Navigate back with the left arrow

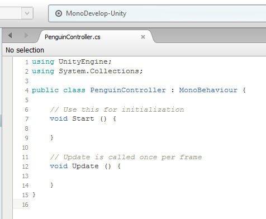pos(10,35)
